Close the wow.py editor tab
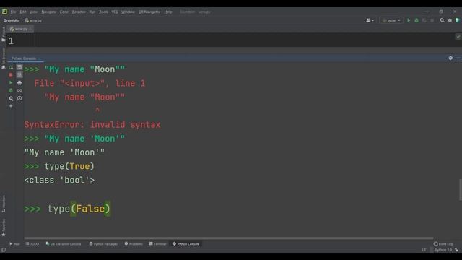The image size is (462, 260). click(x=30, y=29)
